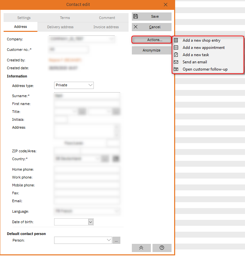
Task: Select the Address tab
Action: click(x=20, y=27)
